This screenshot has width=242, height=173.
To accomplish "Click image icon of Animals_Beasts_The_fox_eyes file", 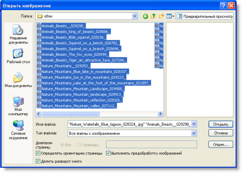I will (x=39, y=55).
